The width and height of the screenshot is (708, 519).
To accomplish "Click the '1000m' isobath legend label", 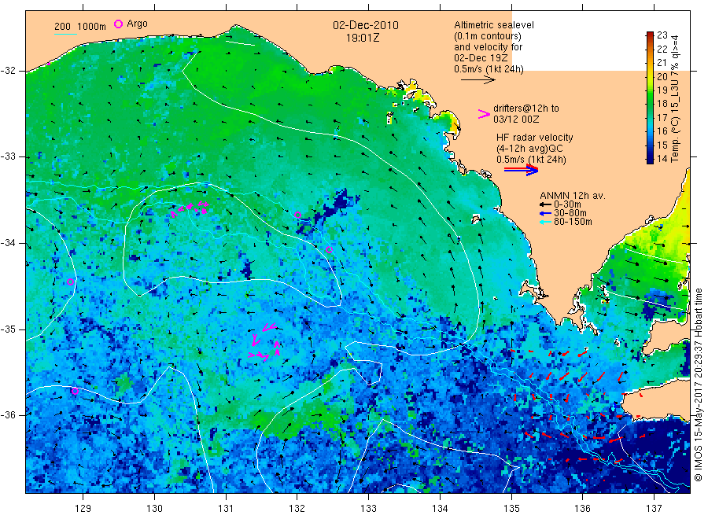I will 92,27.
